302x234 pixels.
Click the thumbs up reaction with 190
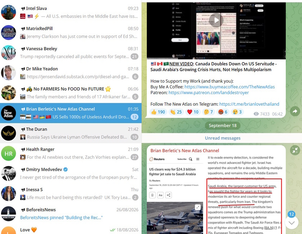click(x=158, y=112)
